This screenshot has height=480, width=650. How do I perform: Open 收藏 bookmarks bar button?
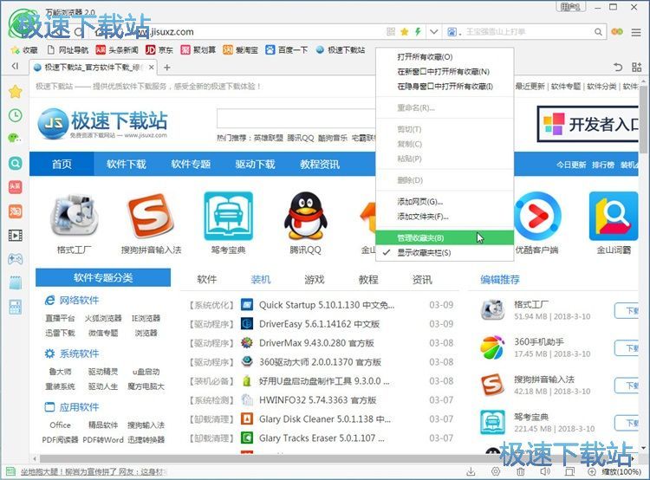tap(24, 49)
